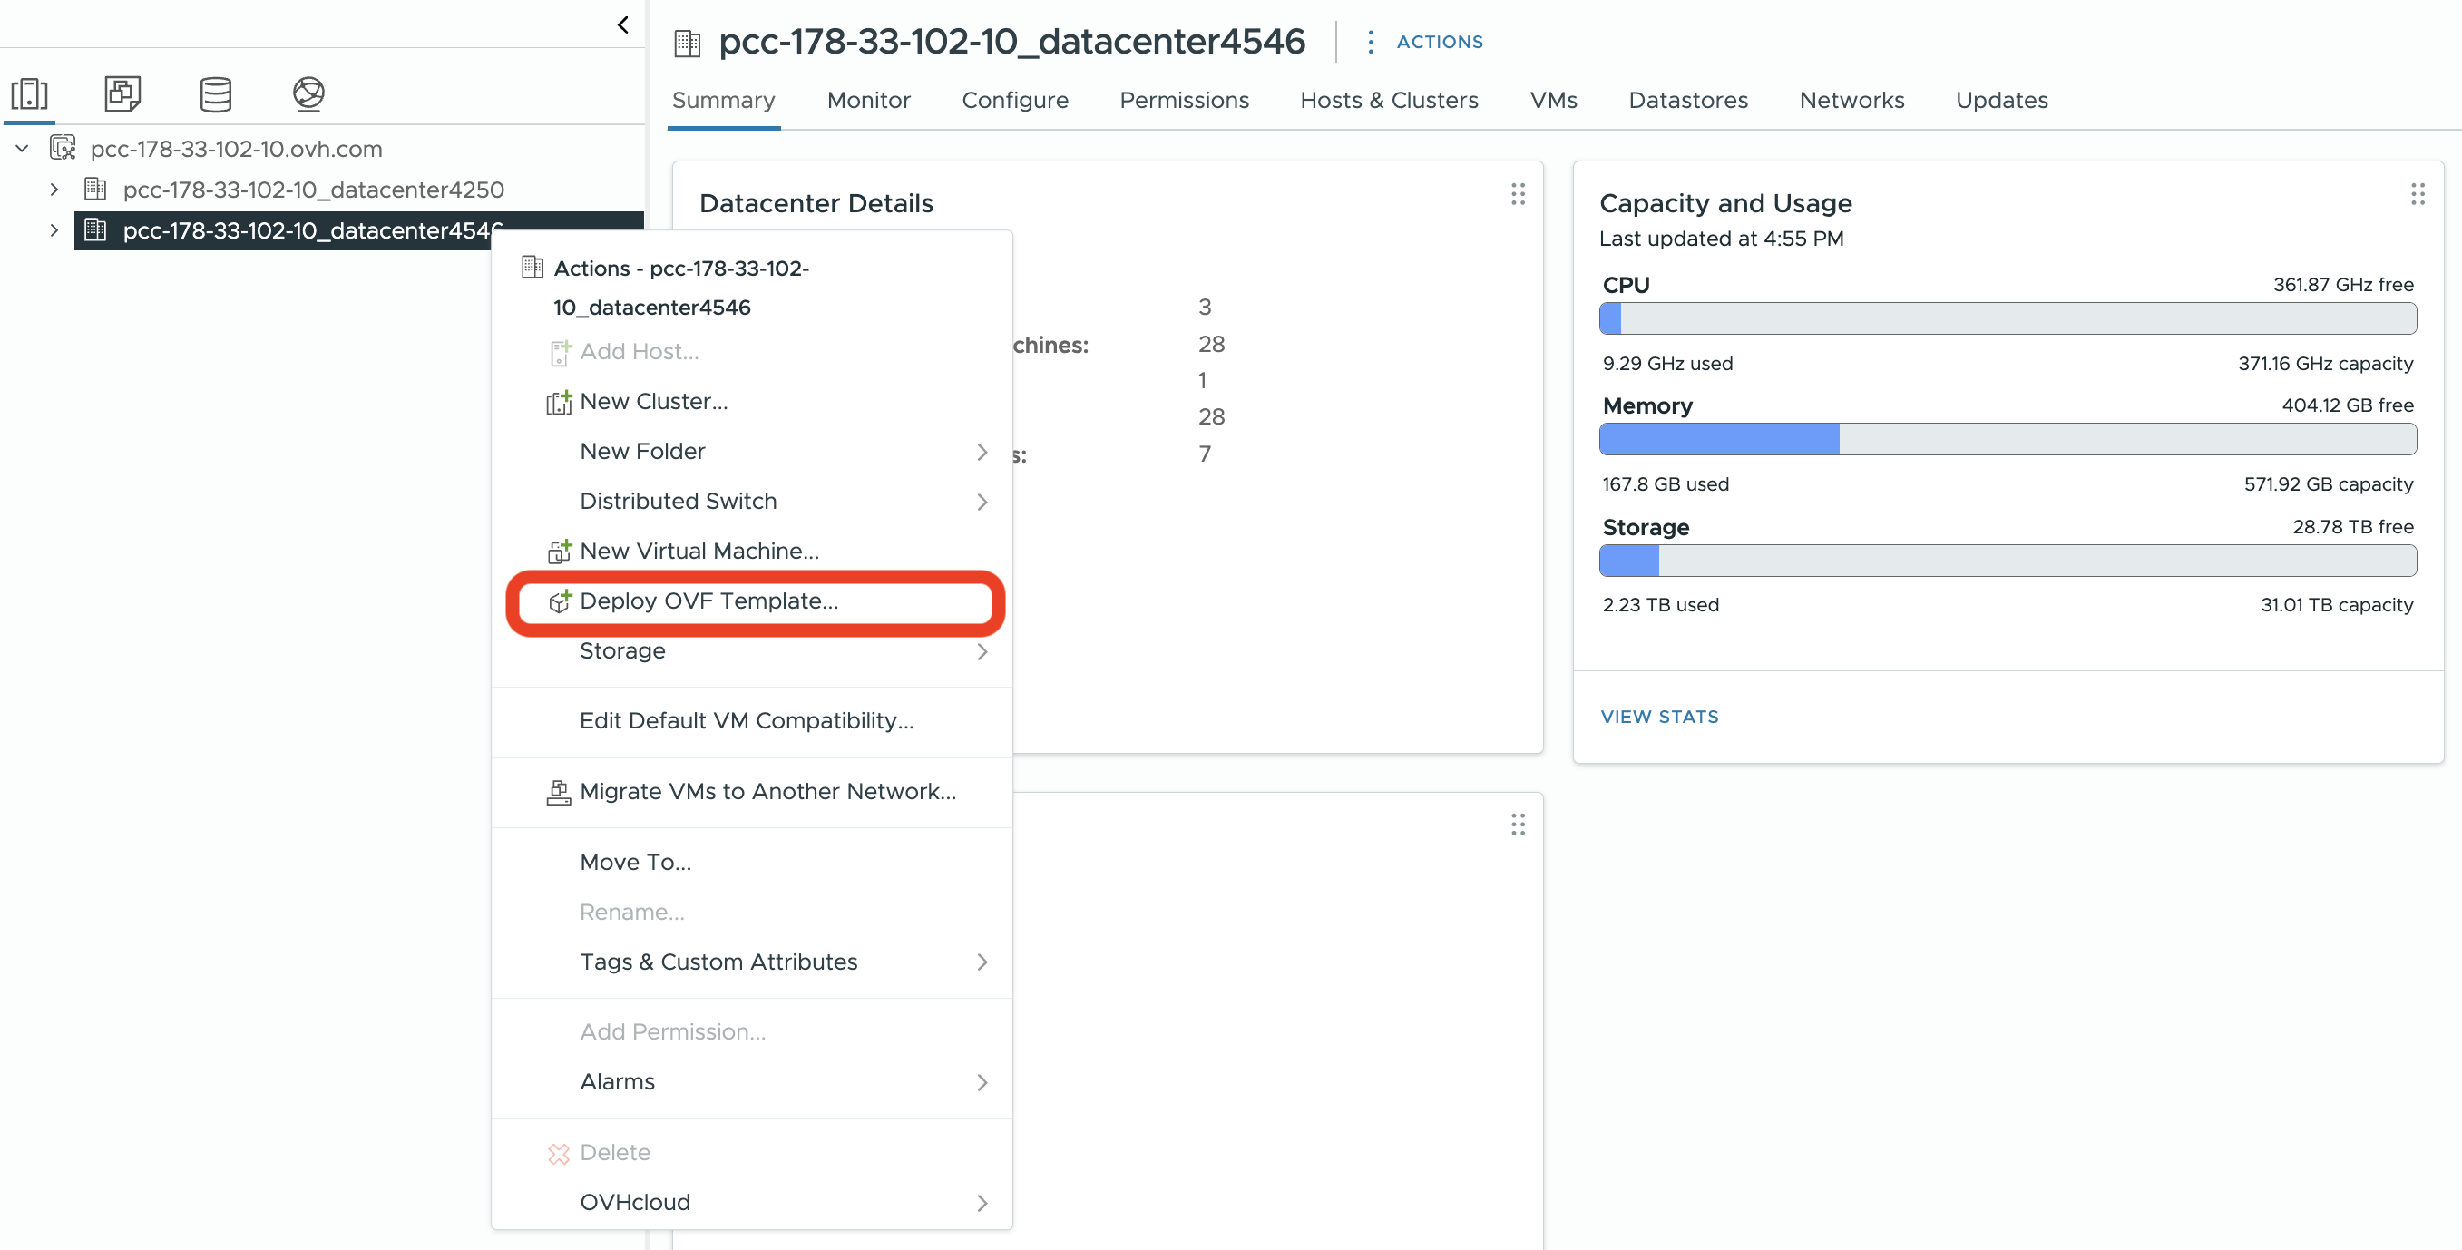2462x1250 pixels.
Task: Open the OVHcloud submenu arrow
Action: click(x=982, y=1203)
